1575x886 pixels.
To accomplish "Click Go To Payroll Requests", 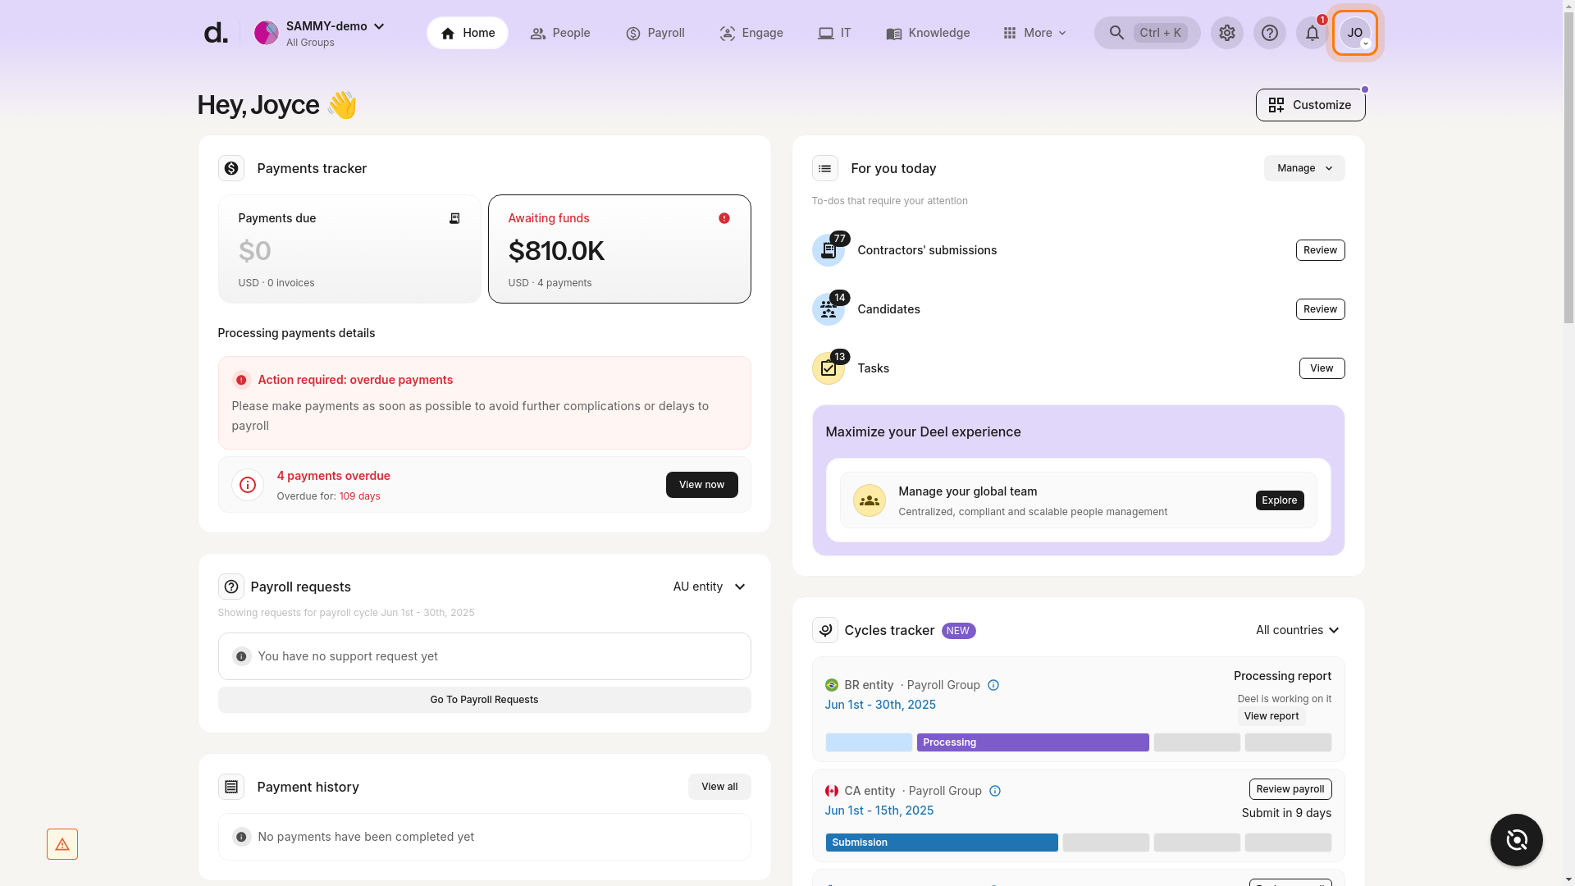I will click(x=484, y=700).
